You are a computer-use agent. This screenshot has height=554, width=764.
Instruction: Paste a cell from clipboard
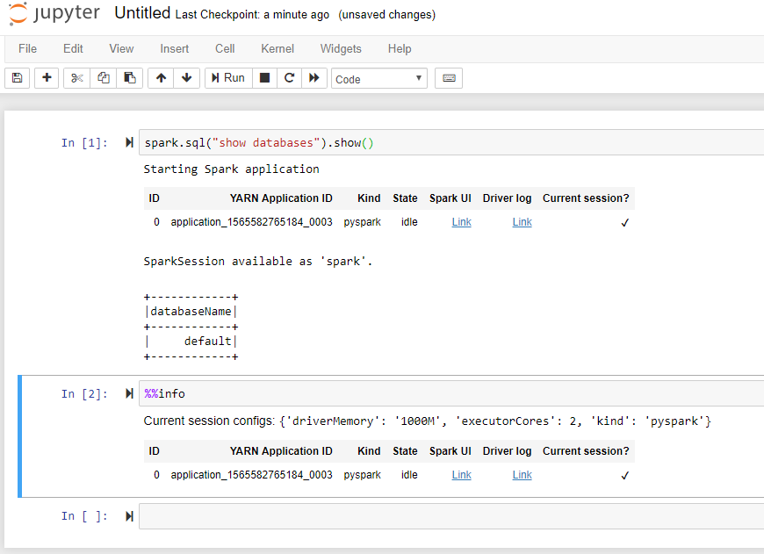tap(129, 77)
